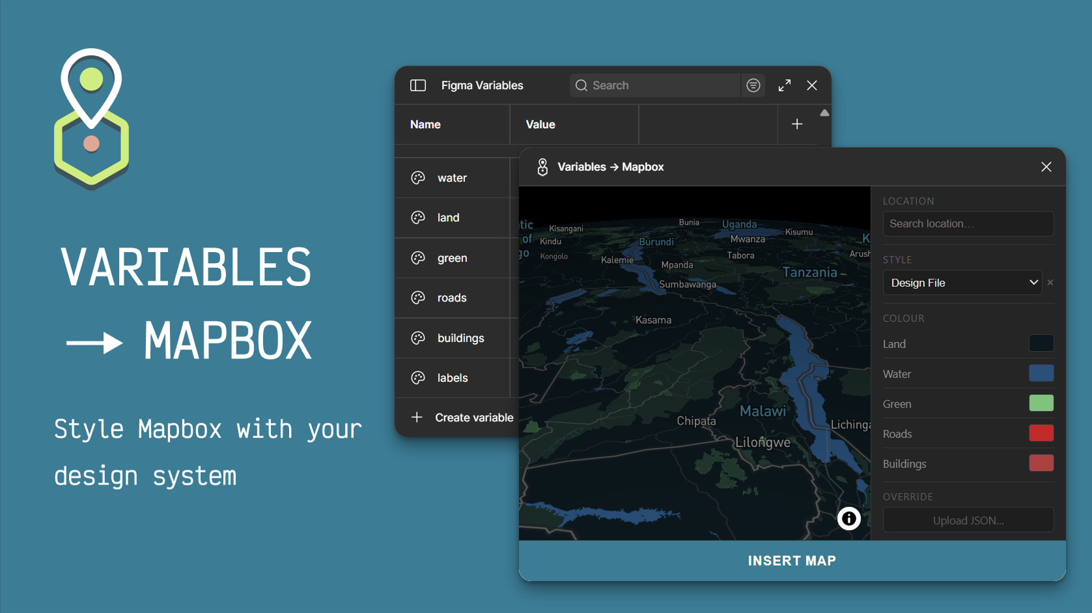Open the Buildings colour swatch
This screenshot has height=613, width=1092.
tap(1041, 463)
